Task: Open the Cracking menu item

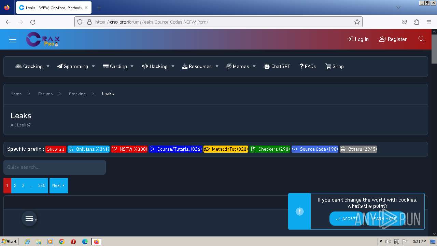Action: pyautogui.click(x=29, y=66)
